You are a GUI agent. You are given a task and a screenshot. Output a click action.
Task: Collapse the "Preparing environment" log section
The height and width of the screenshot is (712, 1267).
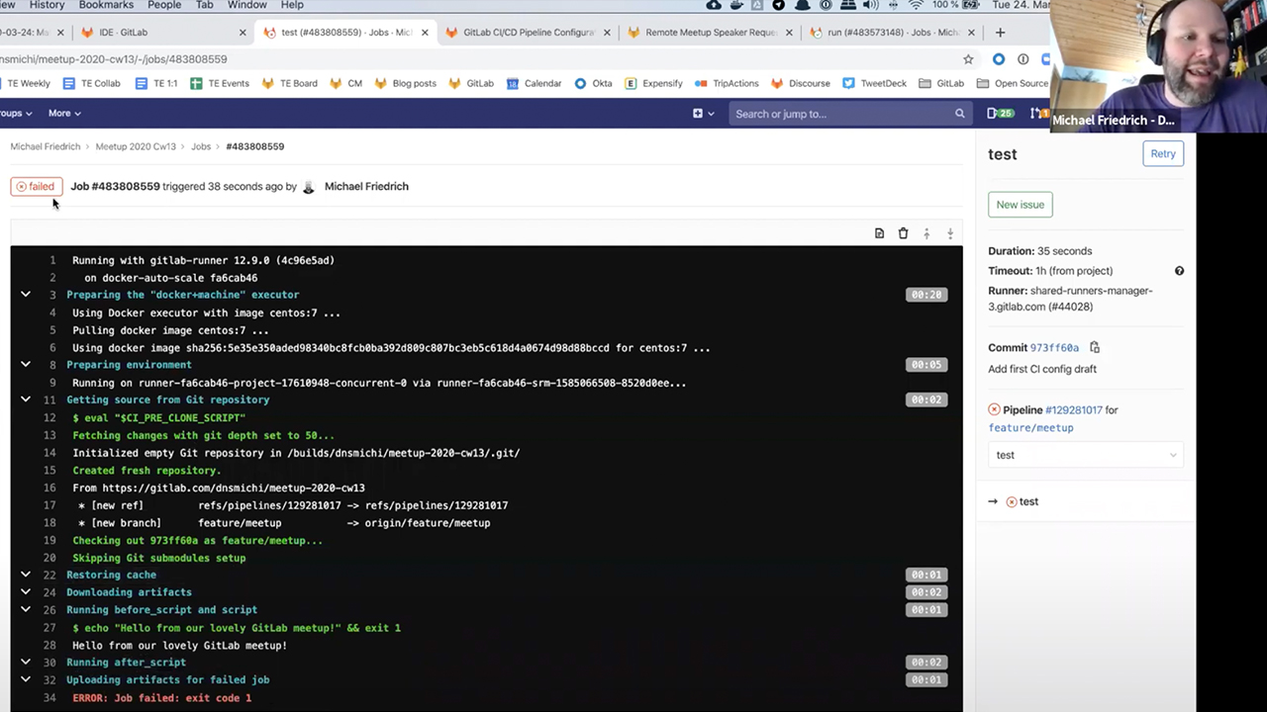[x=26, y=365]
